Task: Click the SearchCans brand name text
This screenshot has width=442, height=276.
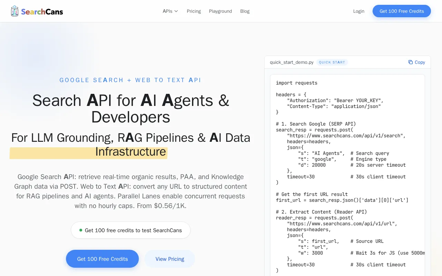Action: (42, 11)
